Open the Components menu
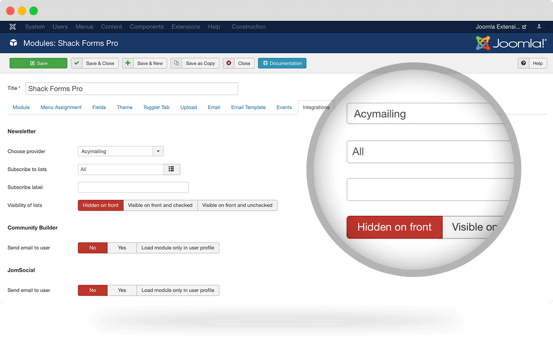This screenshot has height=338, width=553. (x=147, y=27)
